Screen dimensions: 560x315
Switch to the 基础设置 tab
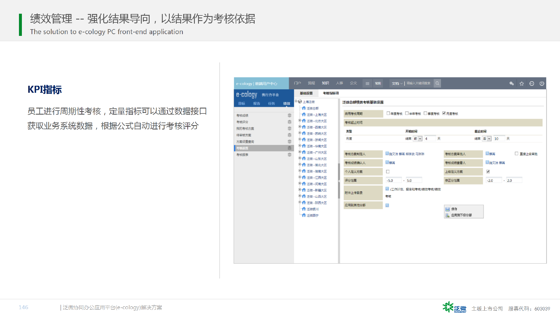306,93
